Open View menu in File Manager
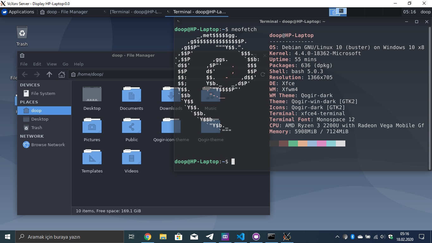Image resolution: width=432 pixels, height=243 pixels. [x=52, y=64]
